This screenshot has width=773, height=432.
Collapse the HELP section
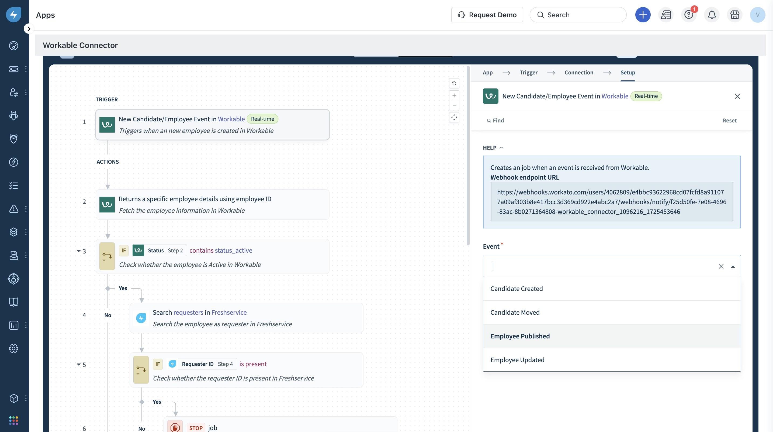tap(493, 148)
